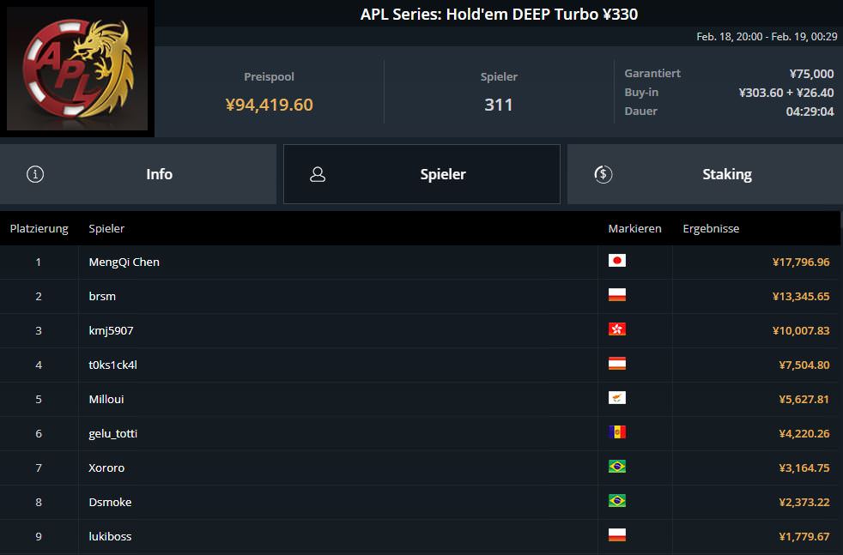
Task: Click the APL dragon logo
Action: pyautogui.click(x=77, y=69)
